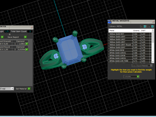Select the Yellow Gold:22KY row

point(130,47)
